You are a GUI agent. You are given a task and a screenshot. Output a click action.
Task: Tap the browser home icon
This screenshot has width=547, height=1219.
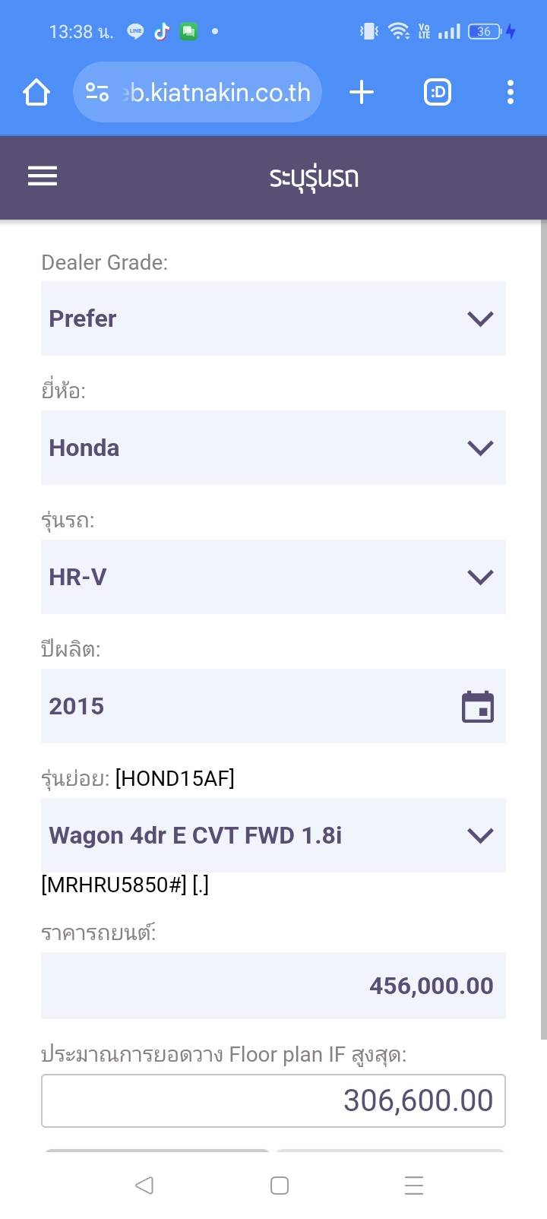click(36, 93)
